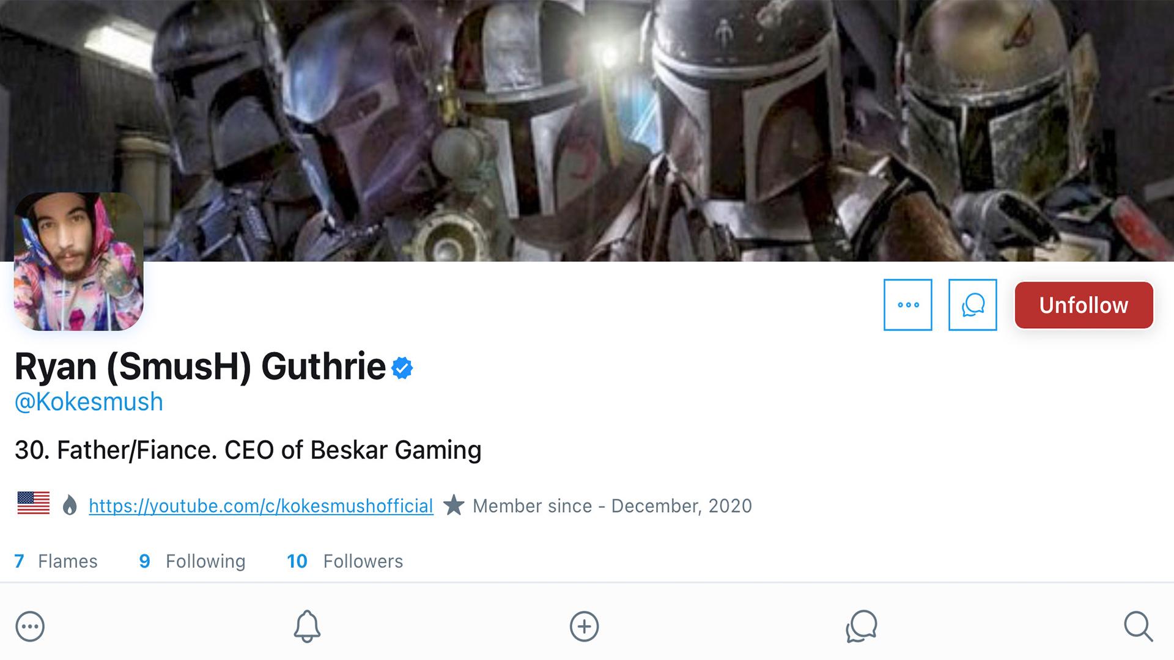Screen dimensions: 1174x660
Task: Open direct message chat with Kokesmush
Action: [972, 305]
